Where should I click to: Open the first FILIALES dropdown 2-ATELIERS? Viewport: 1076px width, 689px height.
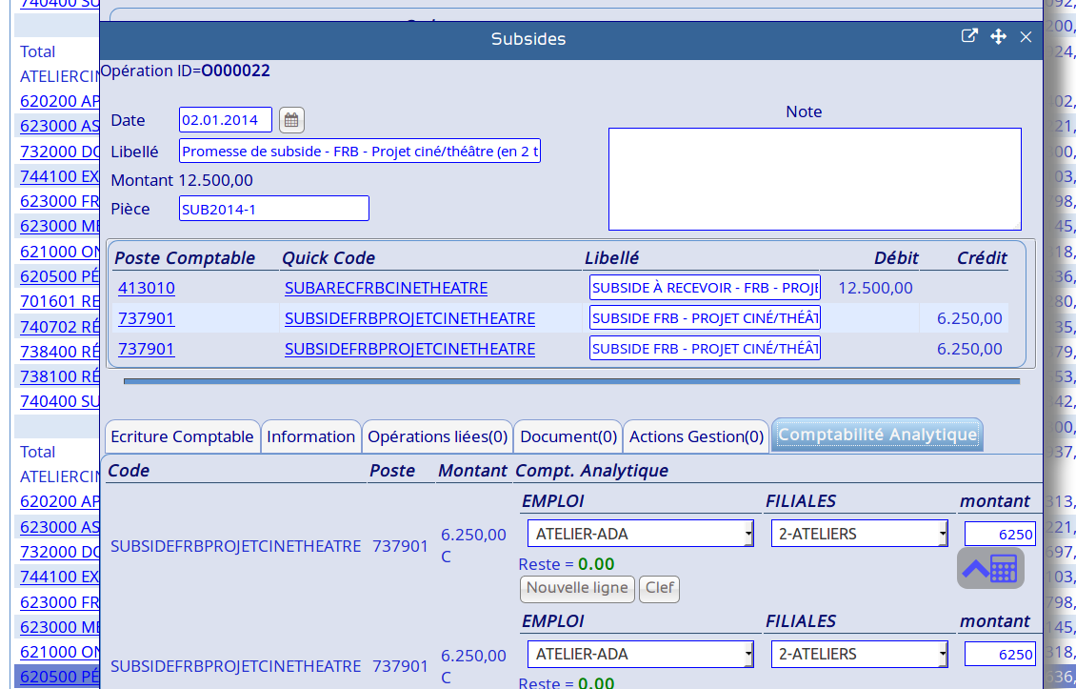click(859, 534)
